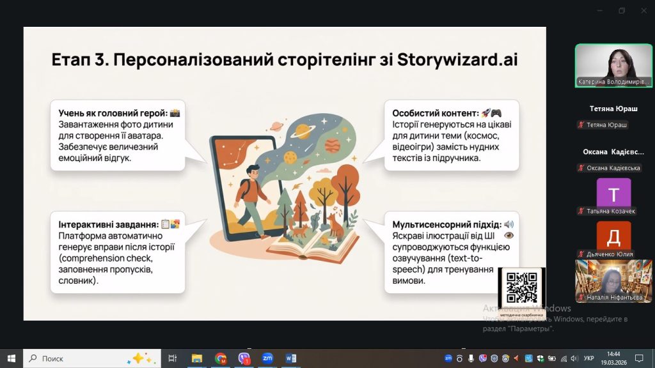Open the volume control in system tray
655x368 pixels.
click(x=575, y=358)
